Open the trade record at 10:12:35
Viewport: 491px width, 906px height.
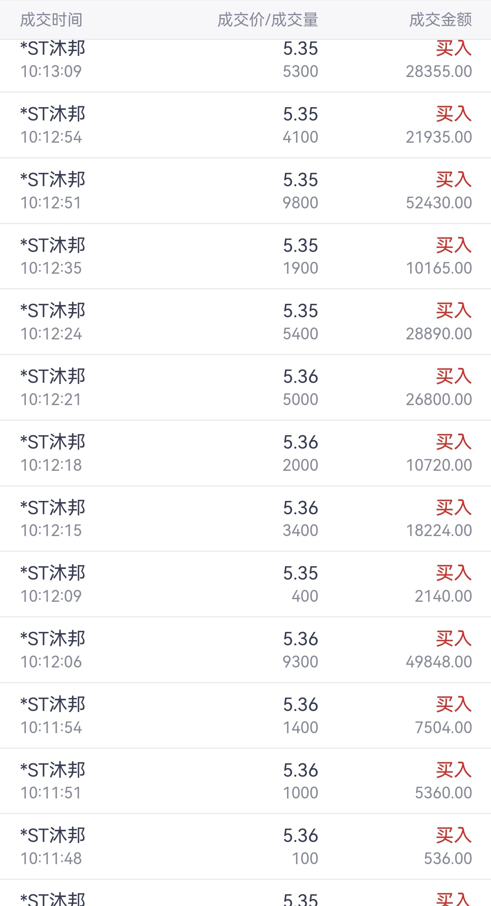(245, 257)
